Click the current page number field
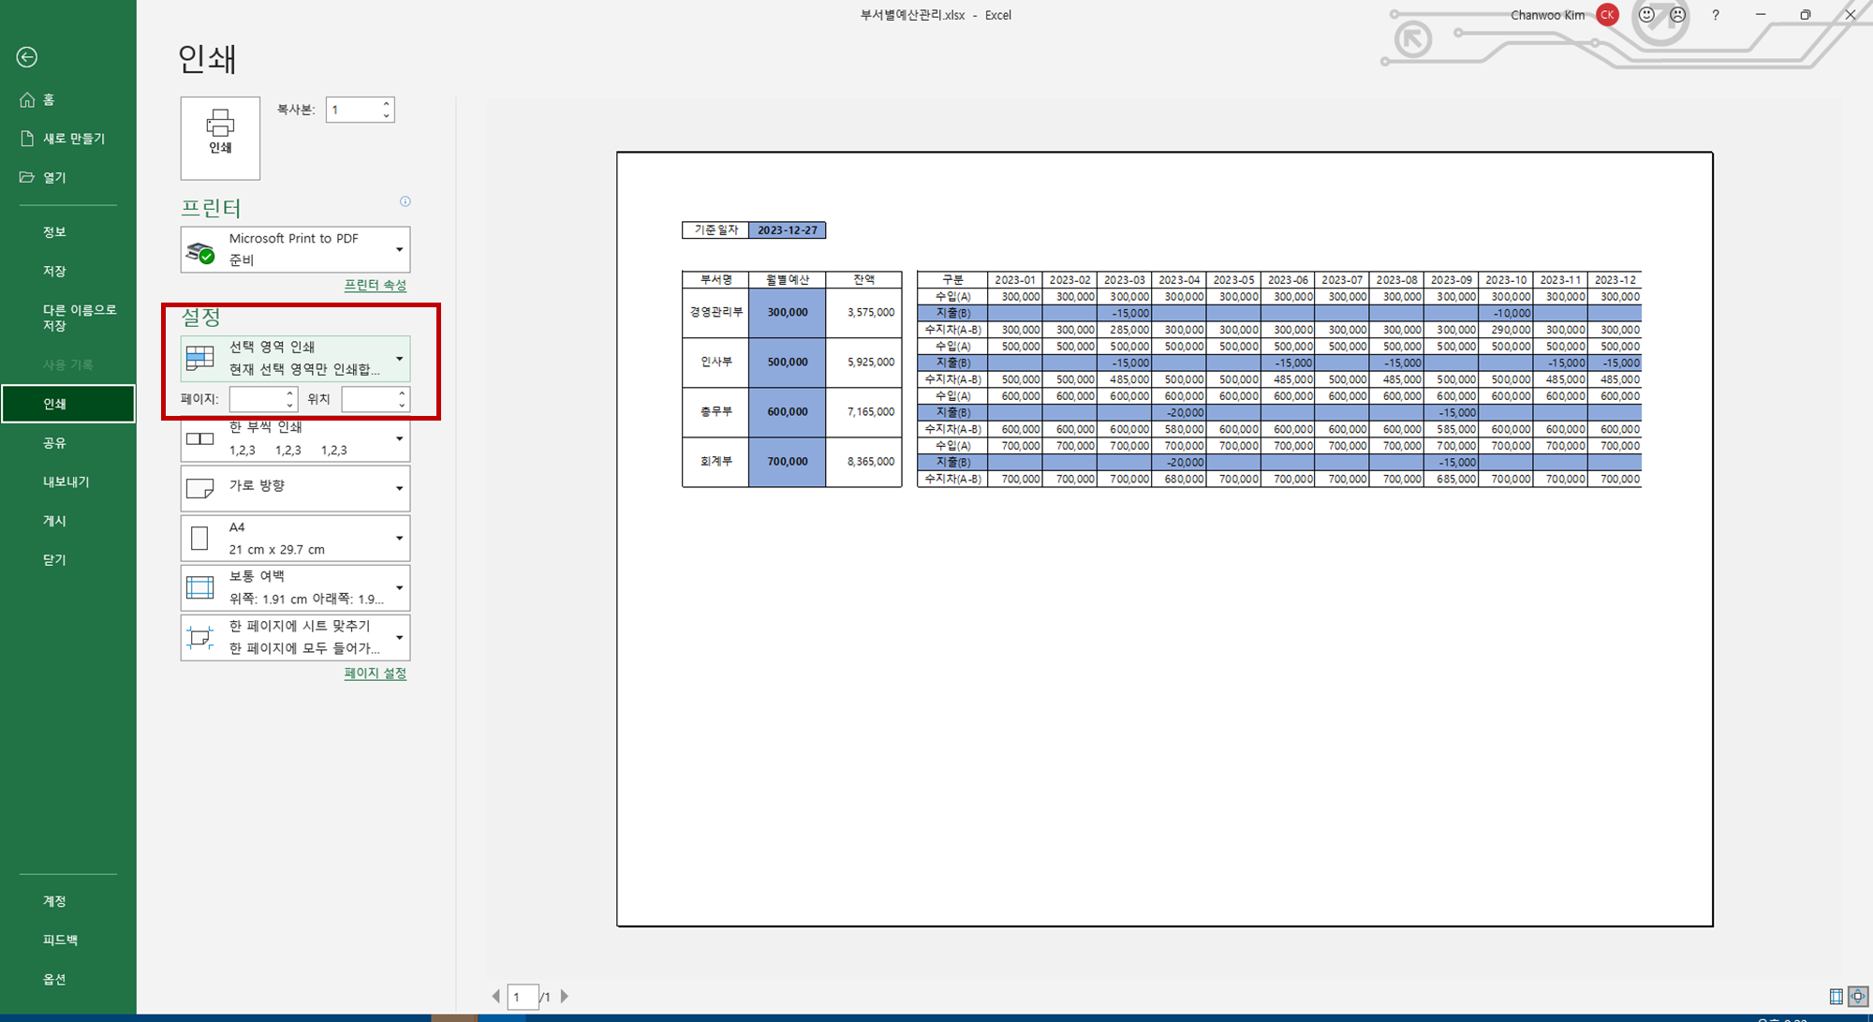 pos(522,997)
